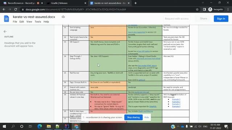
Task: Switch to the RecordScreen.io tab
Action: (21, 3)
